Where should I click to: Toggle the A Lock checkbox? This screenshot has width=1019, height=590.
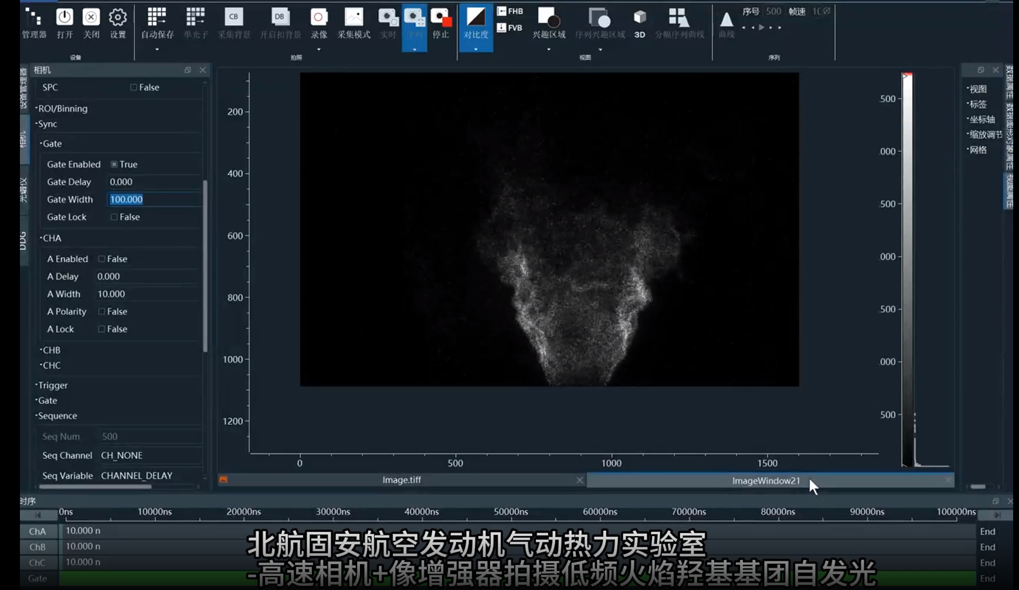point(101,329)
